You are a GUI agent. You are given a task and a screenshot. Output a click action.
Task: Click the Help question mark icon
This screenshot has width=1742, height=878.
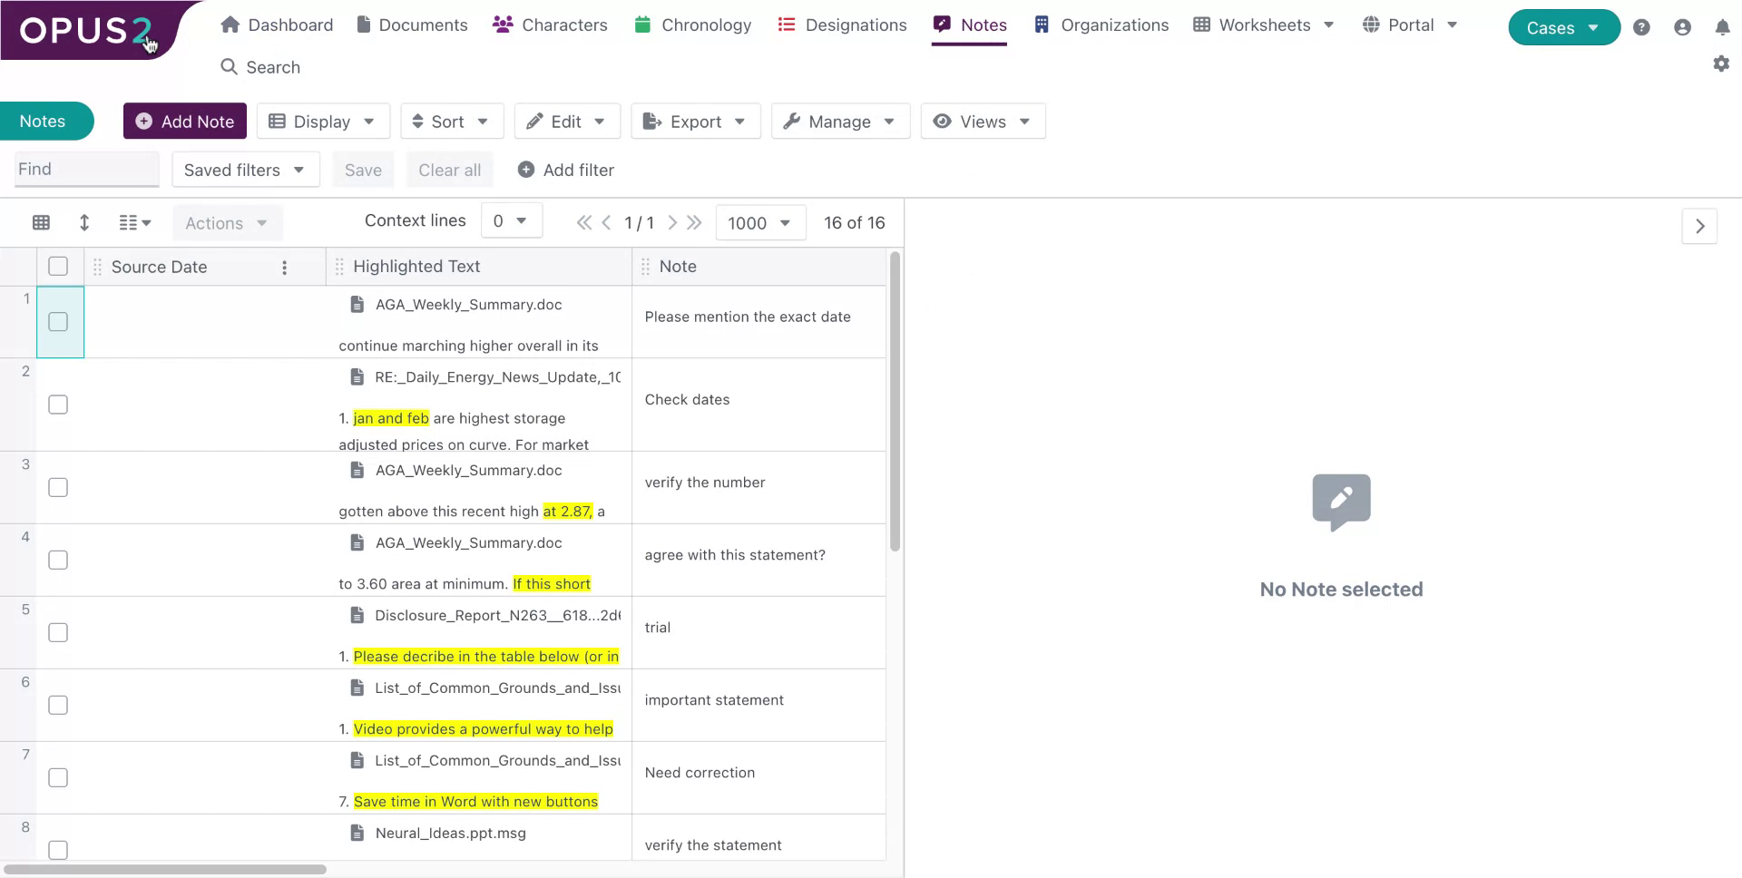click(x=1641, y=27)
